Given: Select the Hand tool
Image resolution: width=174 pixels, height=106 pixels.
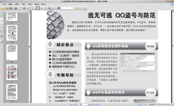Looking at the screenshot, I should tap(38, 8).
